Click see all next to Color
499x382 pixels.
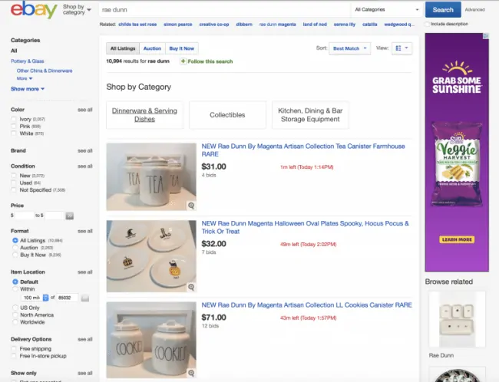click(x=85, y=110)
